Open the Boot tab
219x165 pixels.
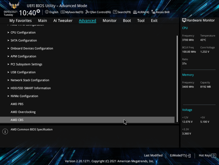(127, 20)
